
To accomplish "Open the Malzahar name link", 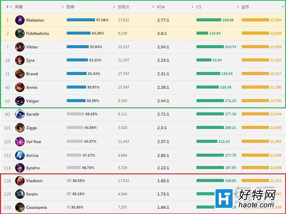I will (35, 20).
